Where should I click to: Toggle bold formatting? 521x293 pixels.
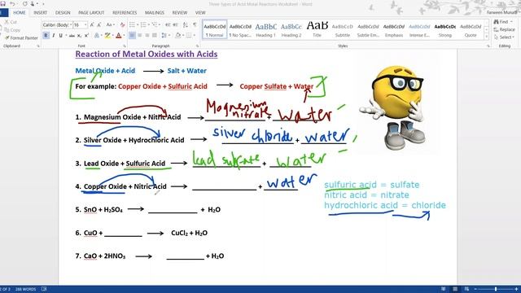tap(46, 36)
